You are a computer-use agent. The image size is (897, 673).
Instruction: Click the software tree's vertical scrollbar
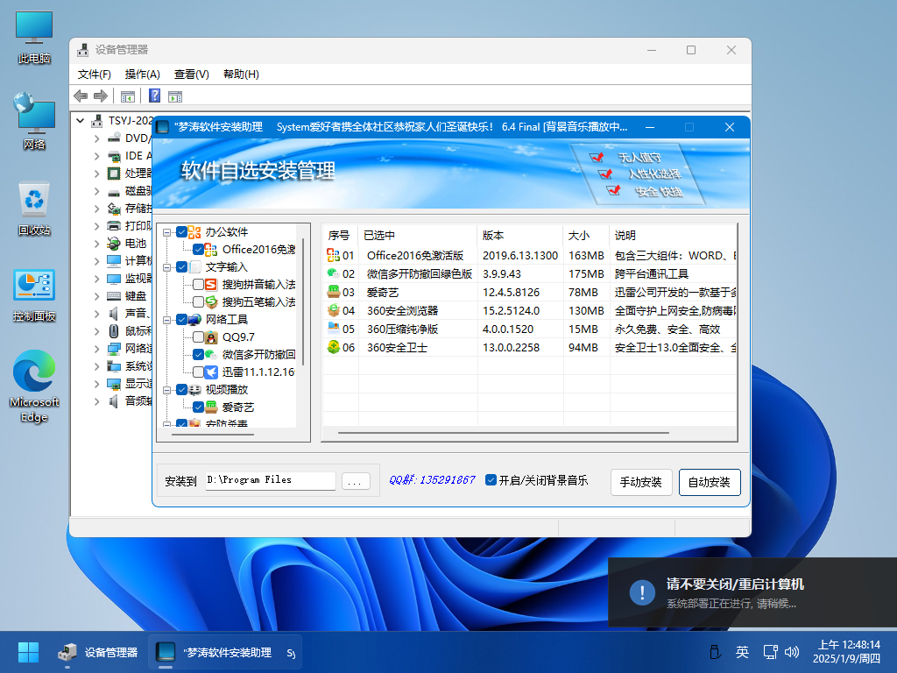(303, 301)
